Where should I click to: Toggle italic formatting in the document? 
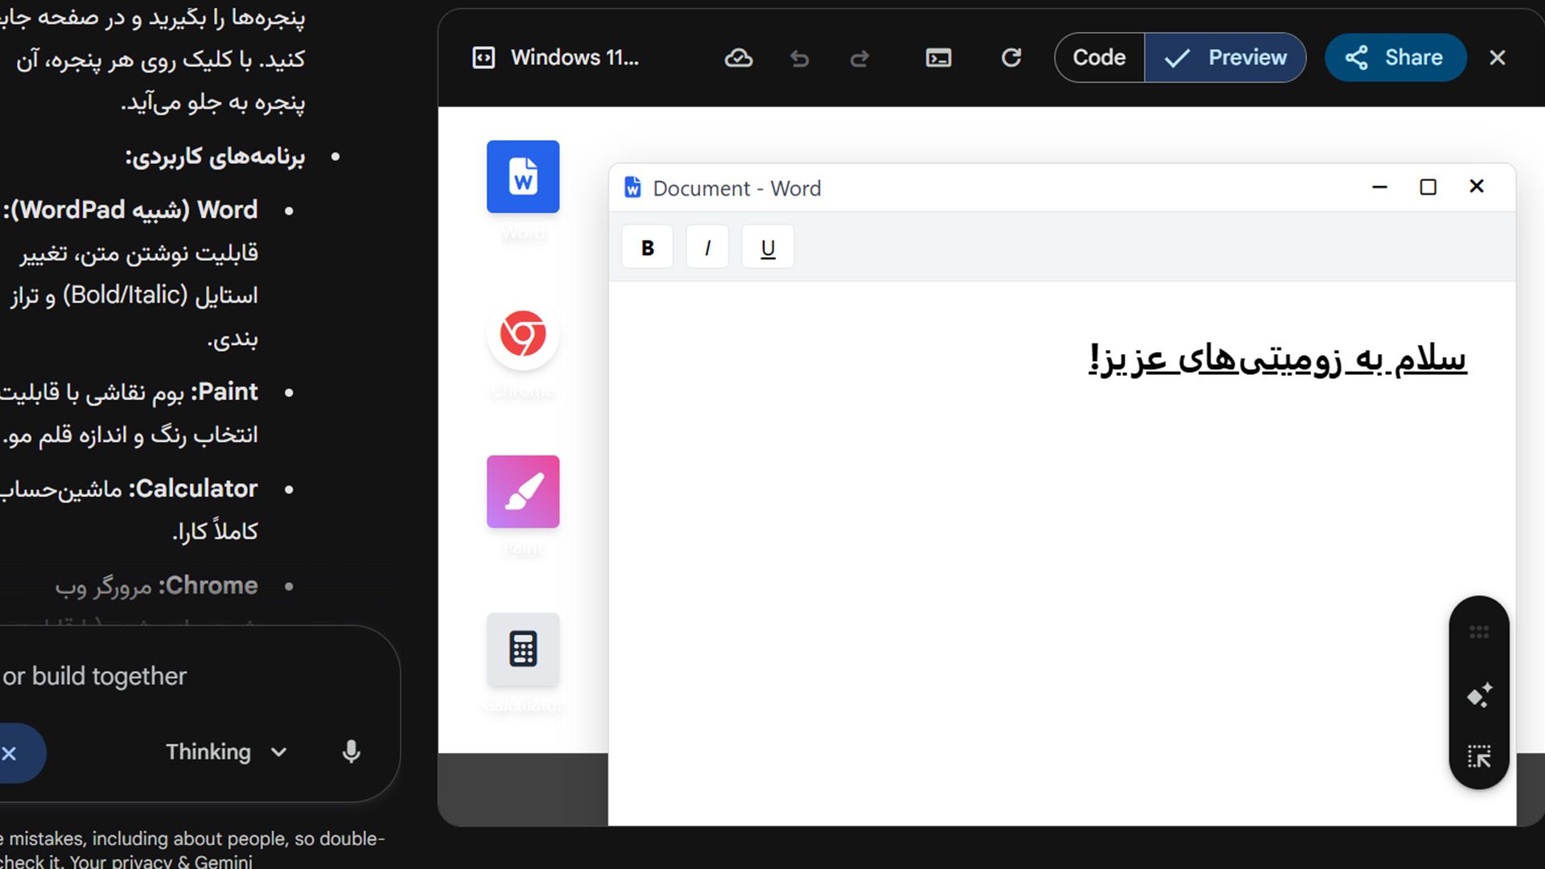click(707, 246)
